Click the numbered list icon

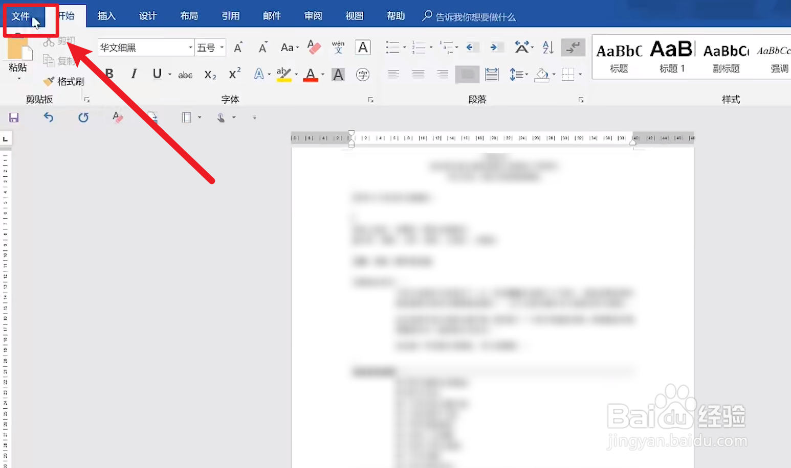click(x=419, y=48)
